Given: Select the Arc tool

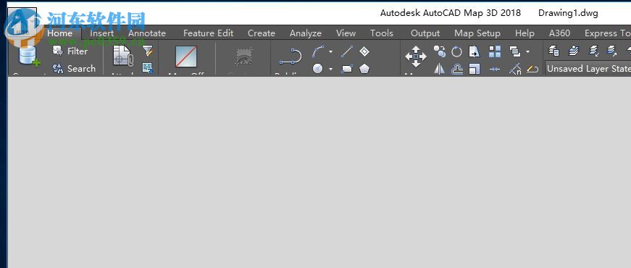Looking at the screenshot, I should pyautogui.click(x=318, y=51).
